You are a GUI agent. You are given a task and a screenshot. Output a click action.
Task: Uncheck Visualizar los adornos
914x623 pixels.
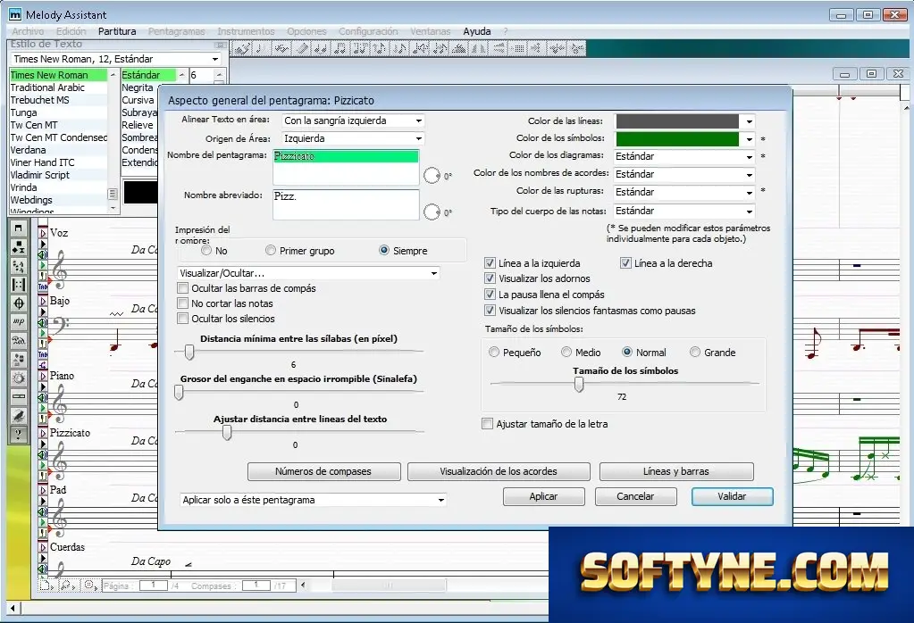tap(490, 278)
